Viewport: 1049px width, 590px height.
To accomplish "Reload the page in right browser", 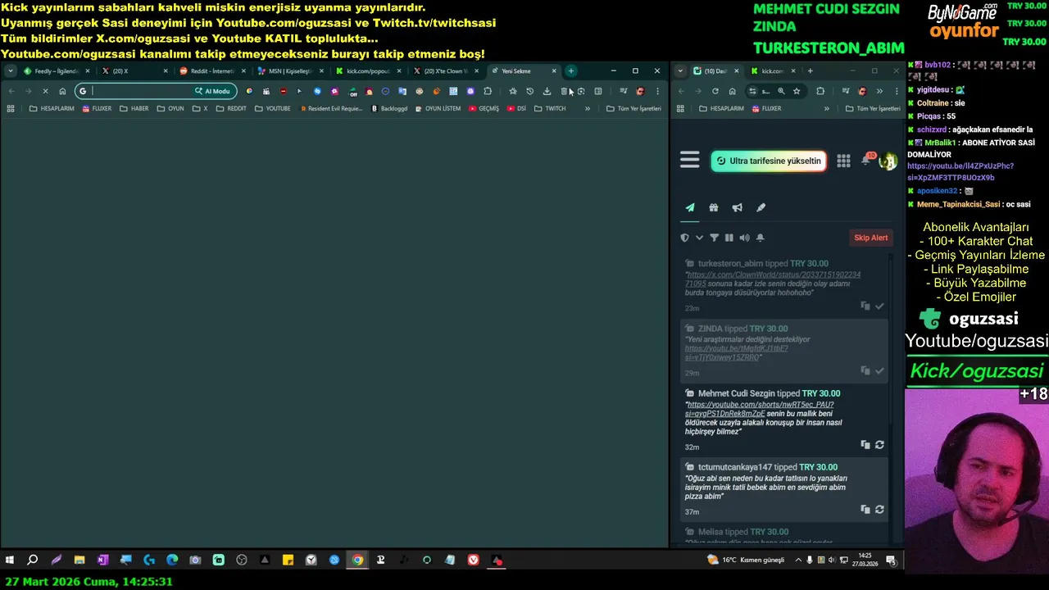I will pyautogui.click(x=715, y=91).
